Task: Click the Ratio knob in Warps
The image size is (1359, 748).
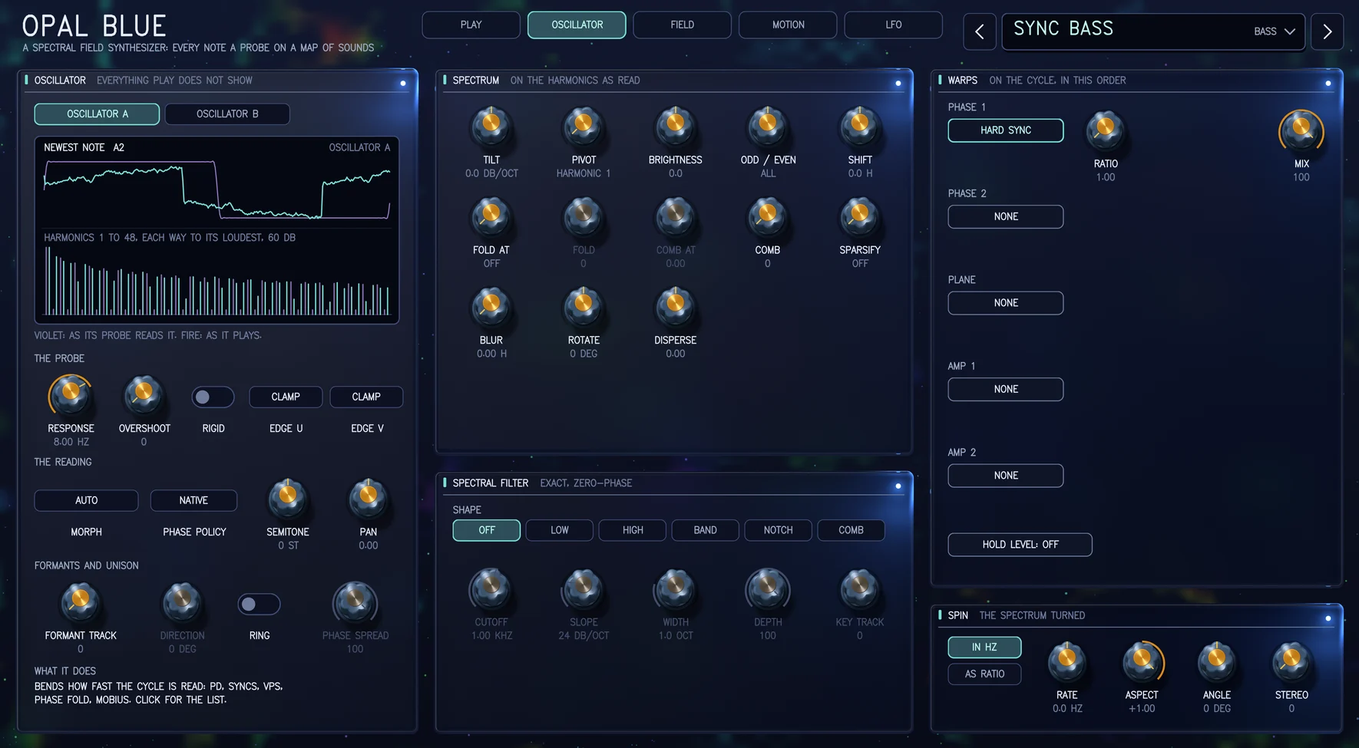Action: (x=1106, y=130)
